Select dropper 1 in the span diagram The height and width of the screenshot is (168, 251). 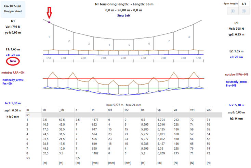tap(49, 37)
